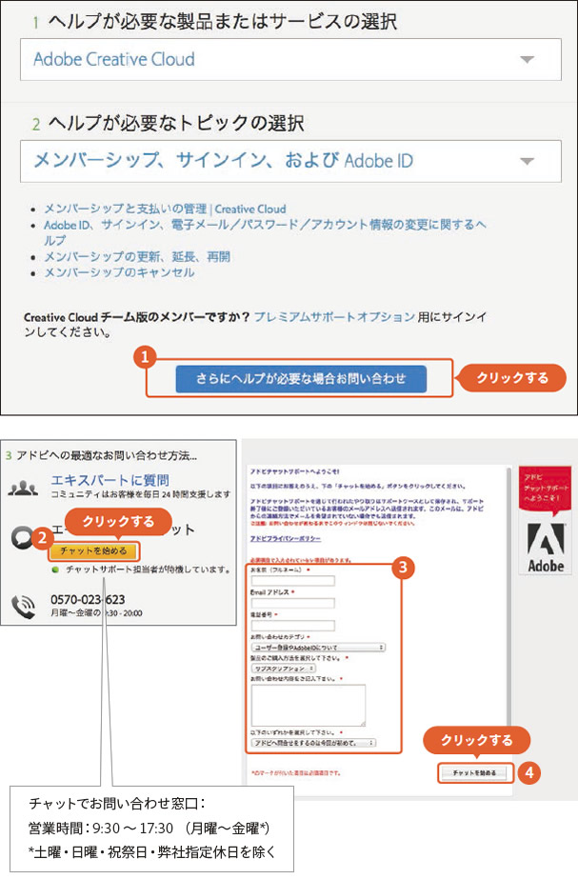Screen dimensions: 578x879
Task: Open the サブスクリプション purchase method dropdown
Action: 284,669
